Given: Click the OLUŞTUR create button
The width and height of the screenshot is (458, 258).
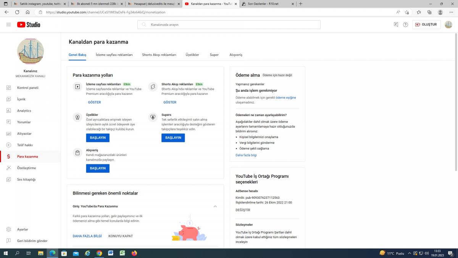Looking at the screenshot, I should 426,24.
